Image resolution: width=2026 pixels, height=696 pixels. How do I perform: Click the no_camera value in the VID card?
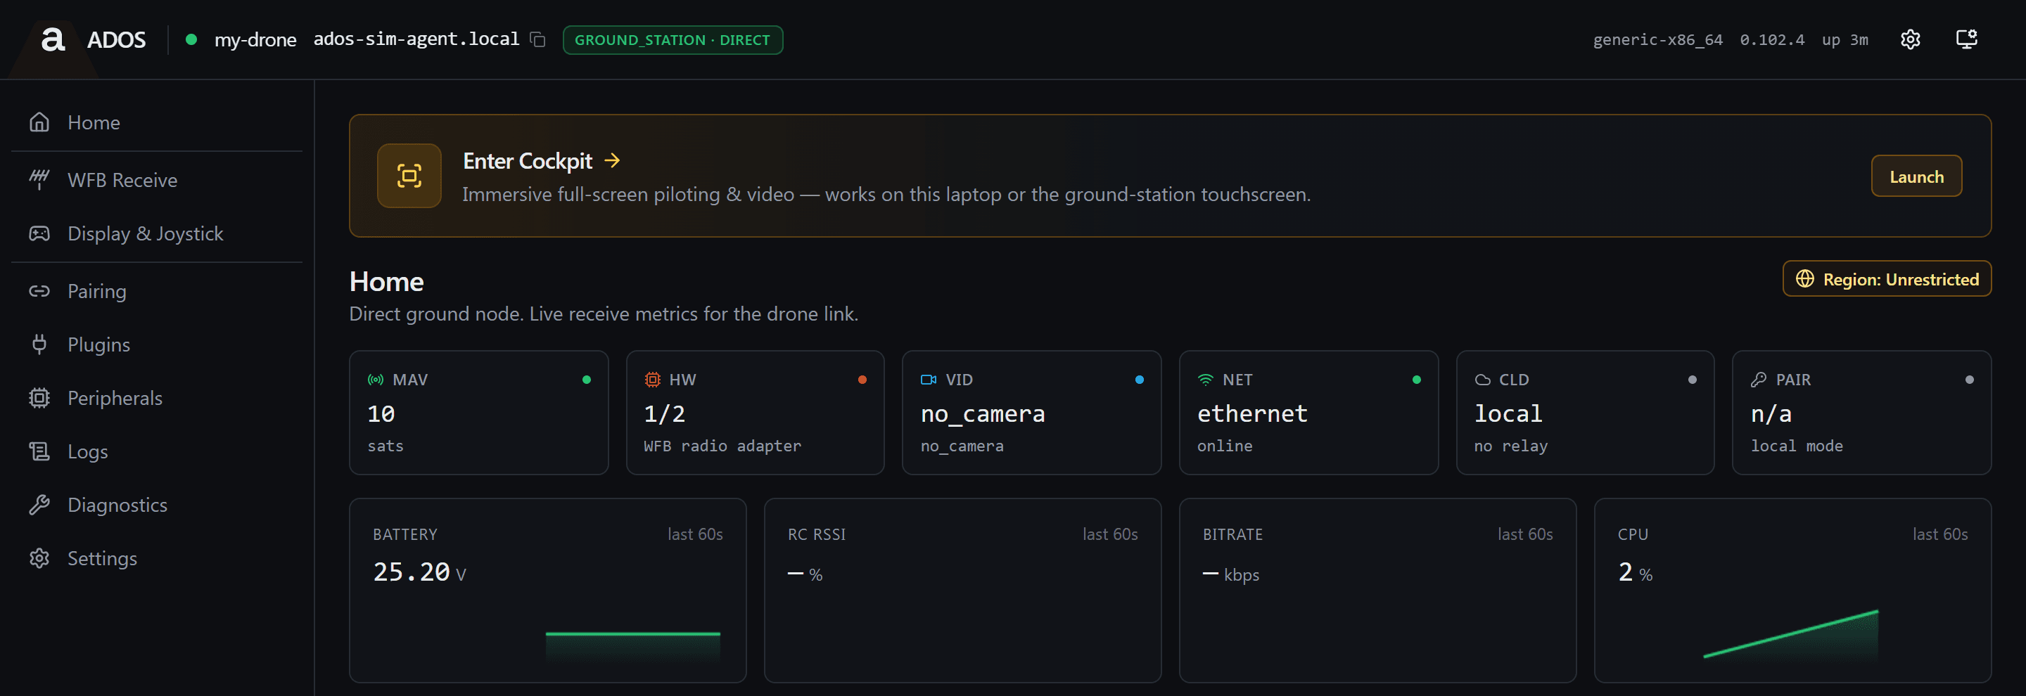coord(982,414)
